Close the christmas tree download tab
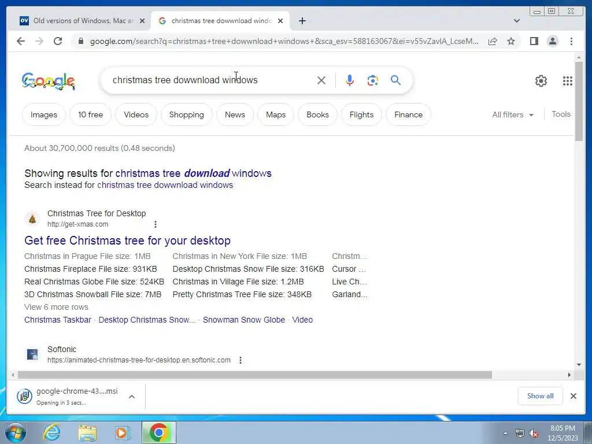The width and height of the screenshot is (592, 444). tap(280, 21)
